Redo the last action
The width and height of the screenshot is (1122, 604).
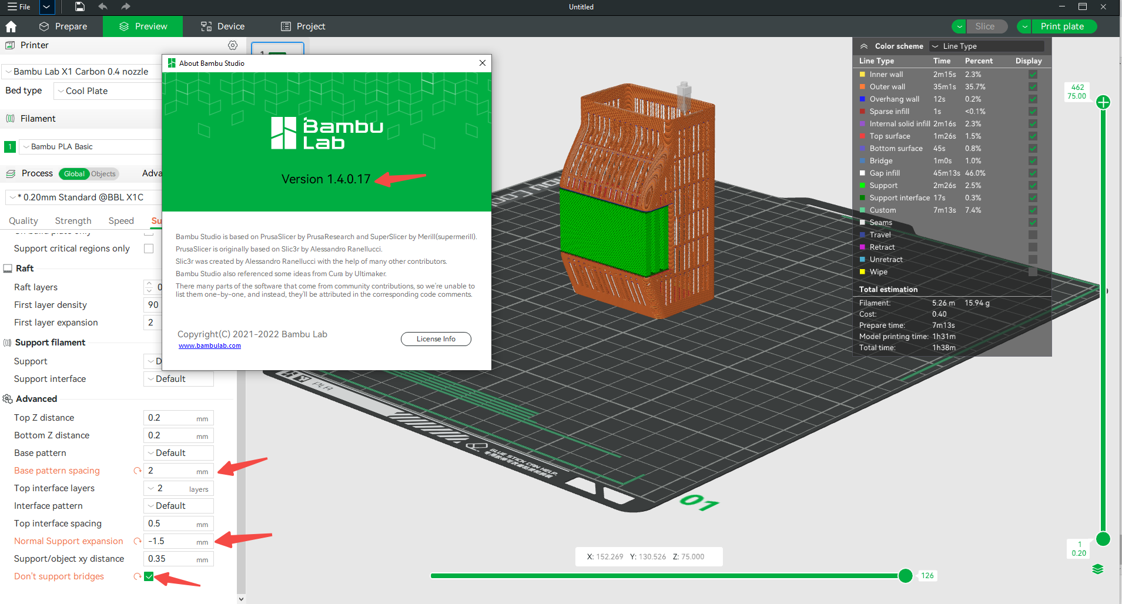pyautogui.click(x=125, y=6)
